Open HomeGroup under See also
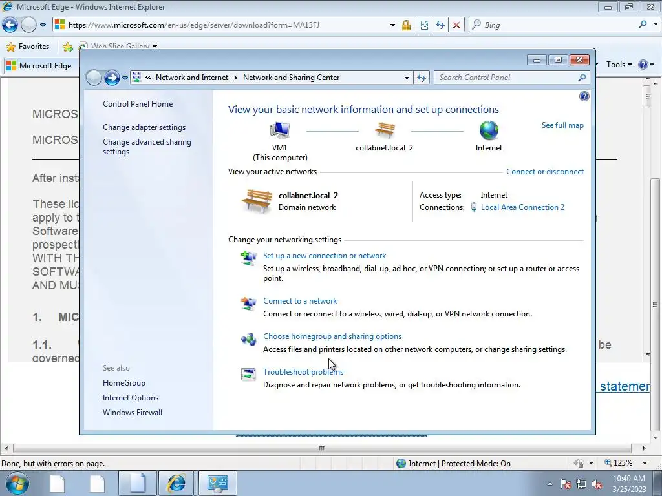 (123, 383)
